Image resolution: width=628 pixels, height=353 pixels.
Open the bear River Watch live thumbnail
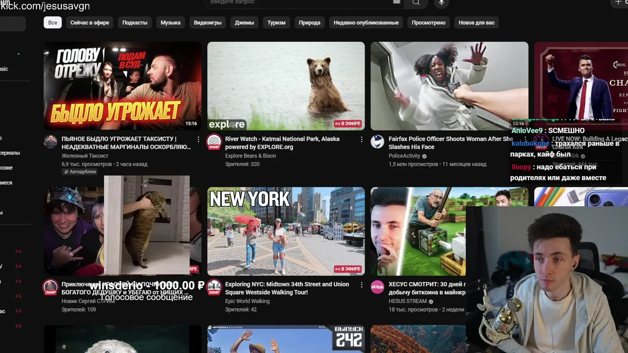click(x=286, y=86)
